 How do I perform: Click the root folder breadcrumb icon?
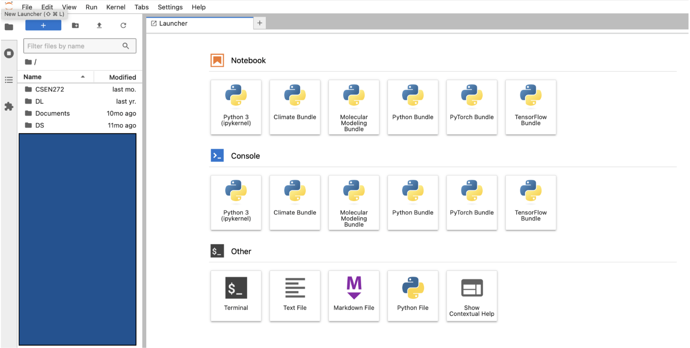(x=29, y=62)
